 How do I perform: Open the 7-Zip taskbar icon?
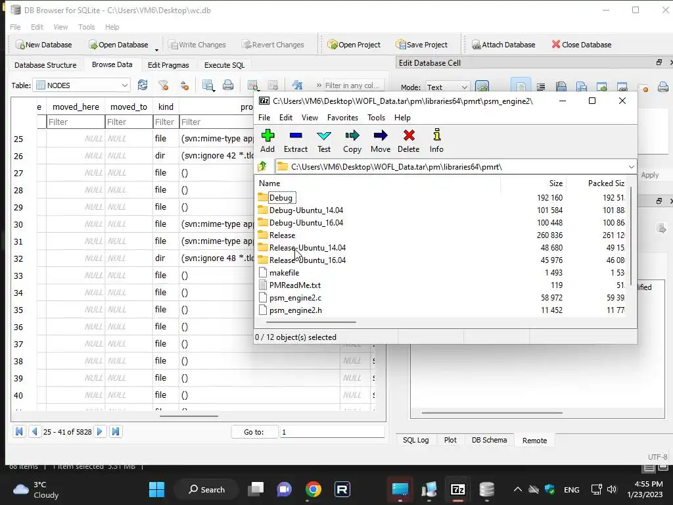point(457,489)
